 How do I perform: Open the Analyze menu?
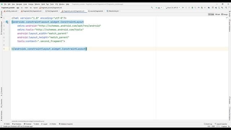pyautogui.click(x=31, y=4)
